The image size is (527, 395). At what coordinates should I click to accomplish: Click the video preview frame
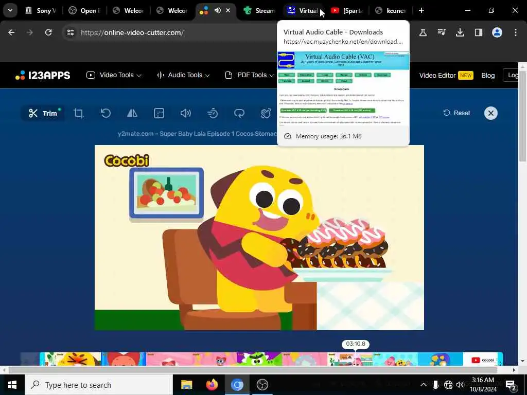[259, 238]
